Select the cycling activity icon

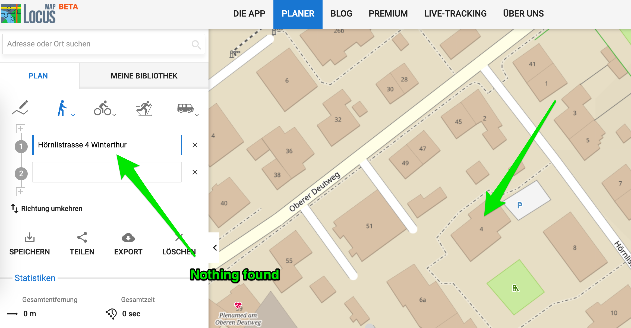pos(102,108)
